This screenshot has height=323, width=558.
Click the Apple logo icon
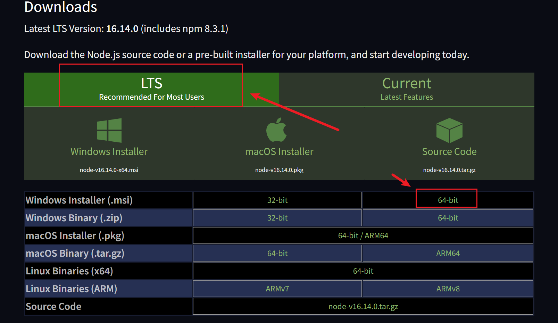[x=276, y=130]
